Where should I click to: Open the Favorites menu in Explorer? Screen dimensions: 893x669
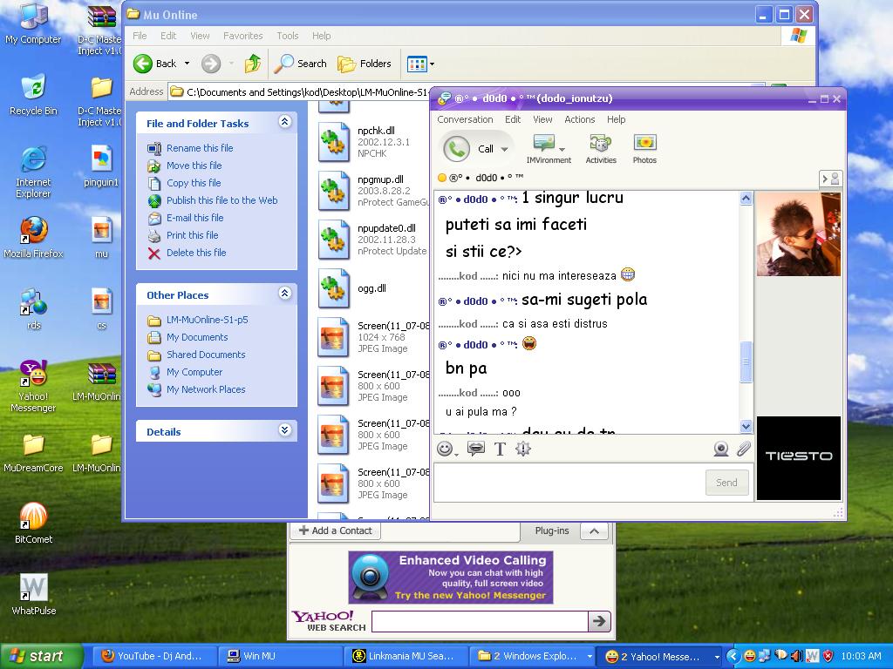click(242, 36)
